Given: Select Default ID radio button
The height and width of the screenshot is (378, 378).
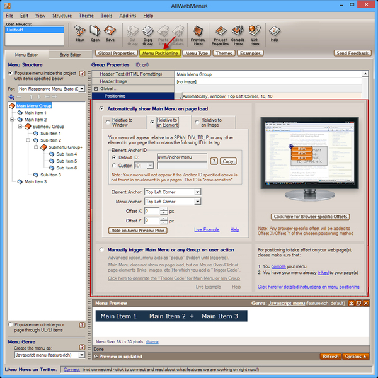Looking at the screenshot, I should pos(114,157).
